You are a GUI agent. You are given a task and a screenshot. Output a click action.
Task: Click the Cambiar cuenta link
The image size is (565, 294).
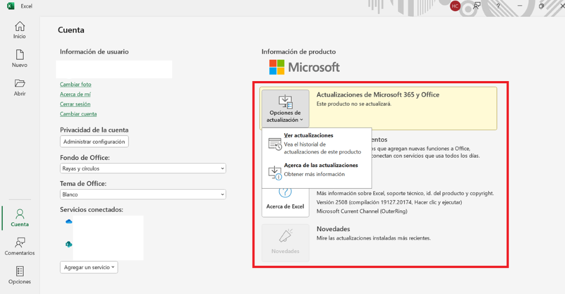point(78,114)
